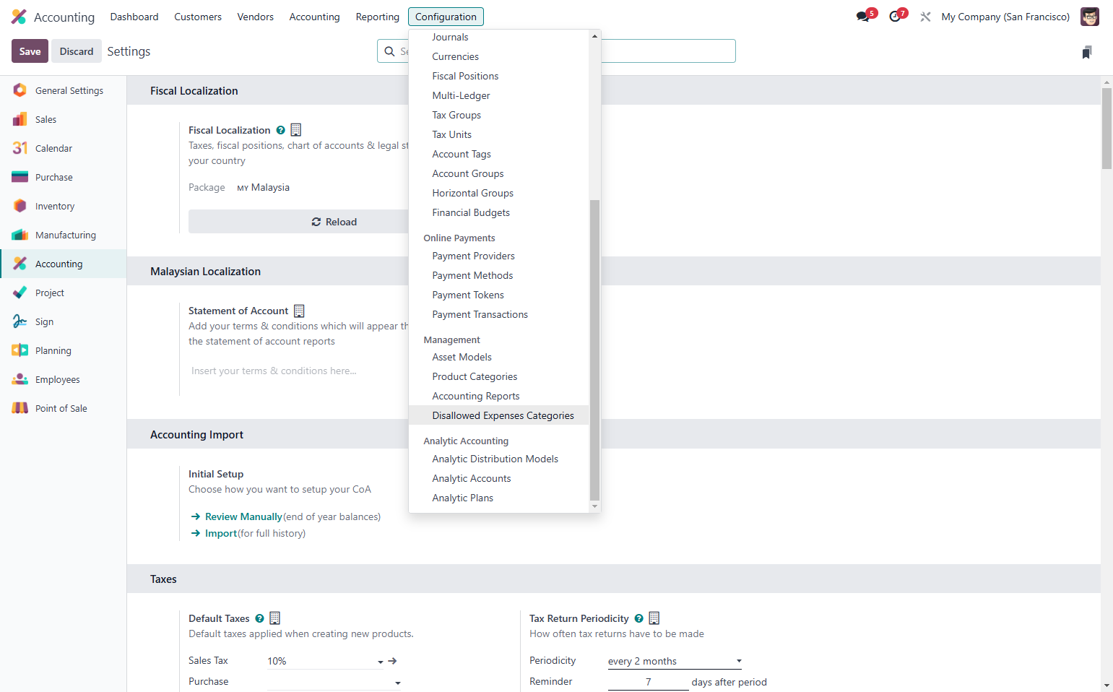Click the Import full history link
The image size is (1113, 692).
pyautogui.click(x=221, y=533)
